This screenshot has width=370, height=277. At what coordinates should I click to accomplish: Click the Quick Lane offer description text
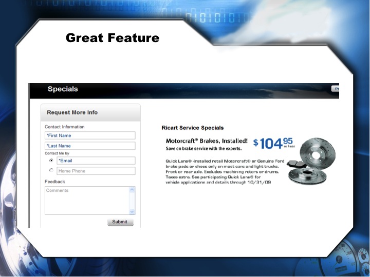coord(221,172)
